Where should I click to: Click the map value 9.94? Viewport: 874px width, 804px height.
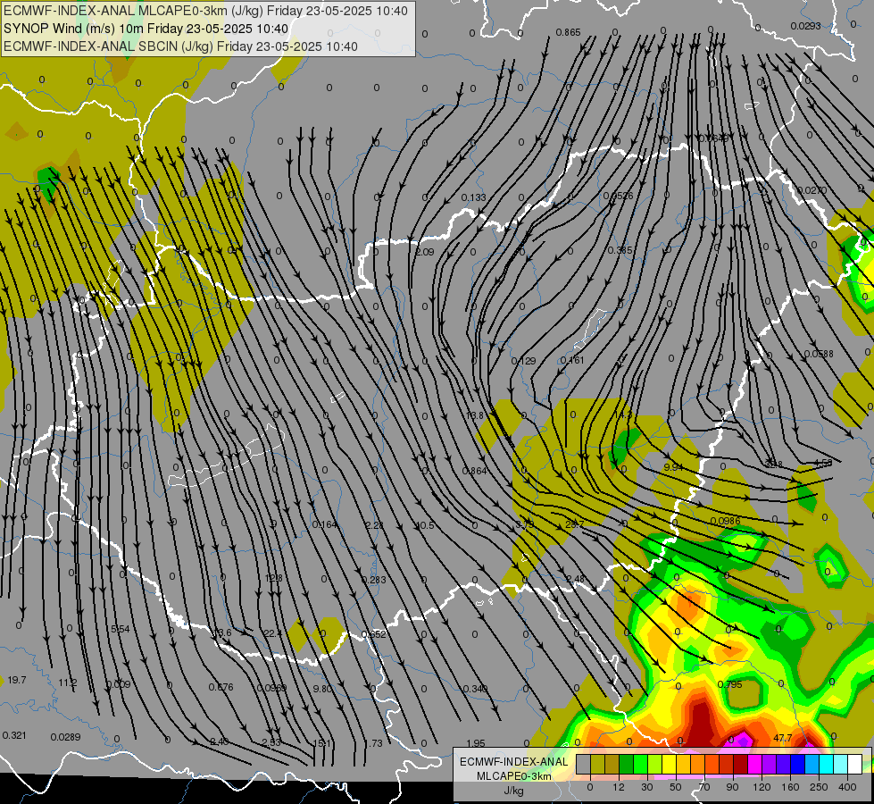(673, 467)
